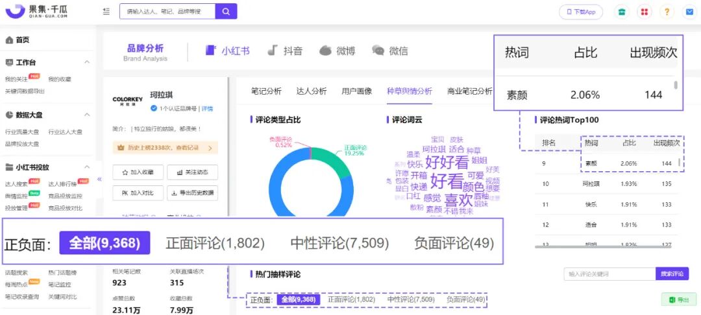Click the 适合 hot word in rank 12
Screen dimensions: 701x315
pos(591,225)
